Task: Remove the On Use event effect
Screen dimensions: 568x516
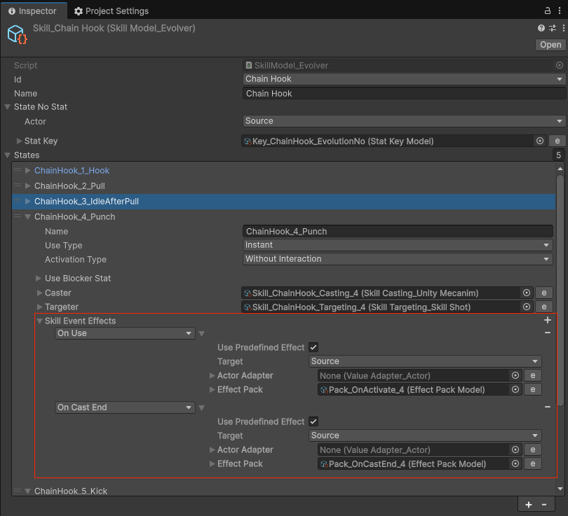Action: pyautogui.click(x=548, y=333)
